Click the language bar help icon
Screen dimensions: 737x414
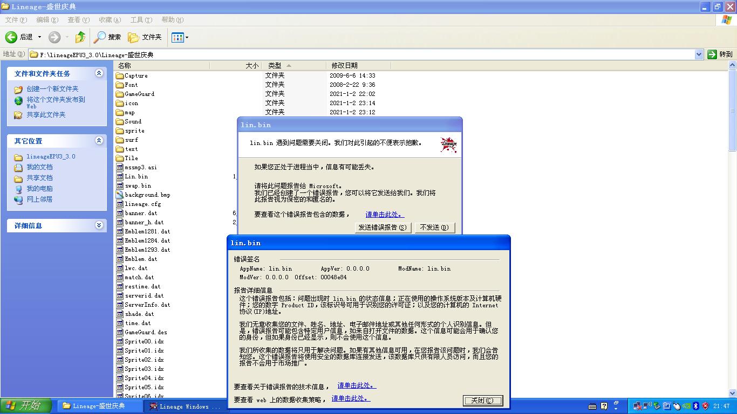[604, 405]
